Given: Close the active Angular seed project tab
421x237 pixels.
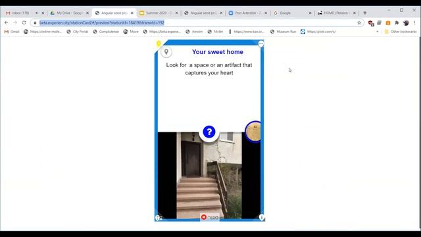Looking at the screenshot, I should [132, 13].
